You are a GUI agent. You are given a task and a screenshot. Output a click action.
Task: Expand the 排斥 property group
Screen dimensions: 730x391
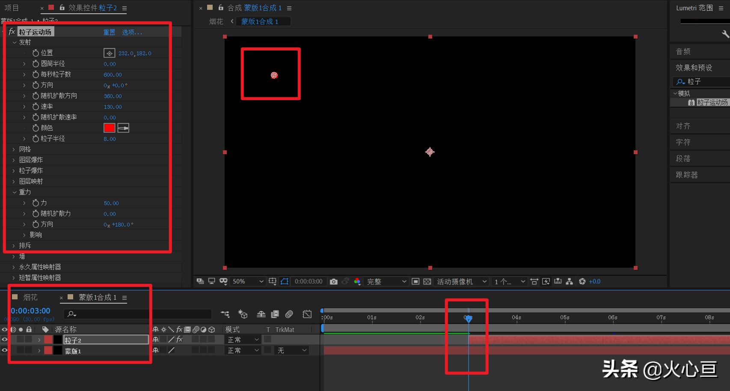pyautogui.click(x=14, y=246)
